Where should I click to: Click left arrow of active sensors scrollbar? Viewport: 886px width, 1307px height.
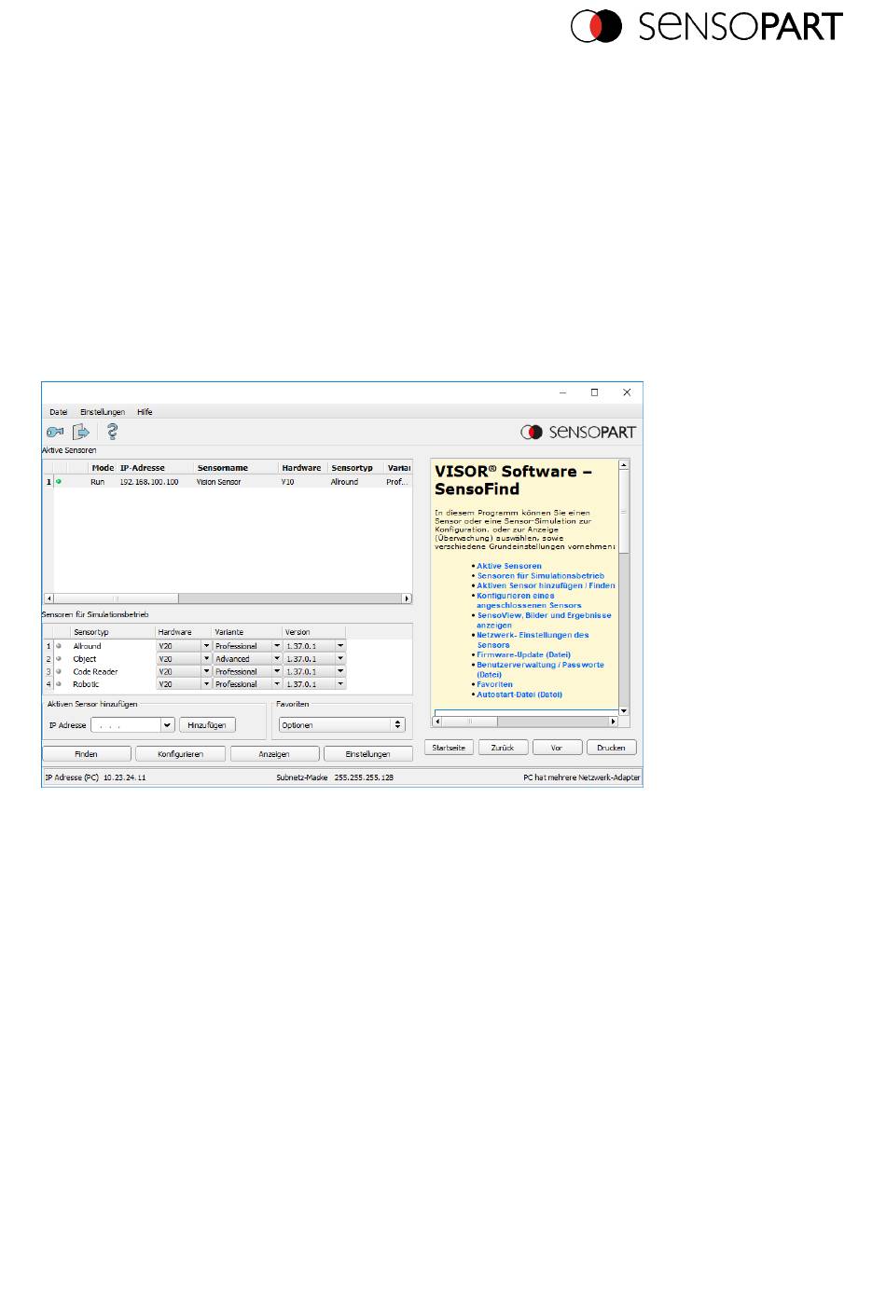pyautogui.click(x=49, y=598)
